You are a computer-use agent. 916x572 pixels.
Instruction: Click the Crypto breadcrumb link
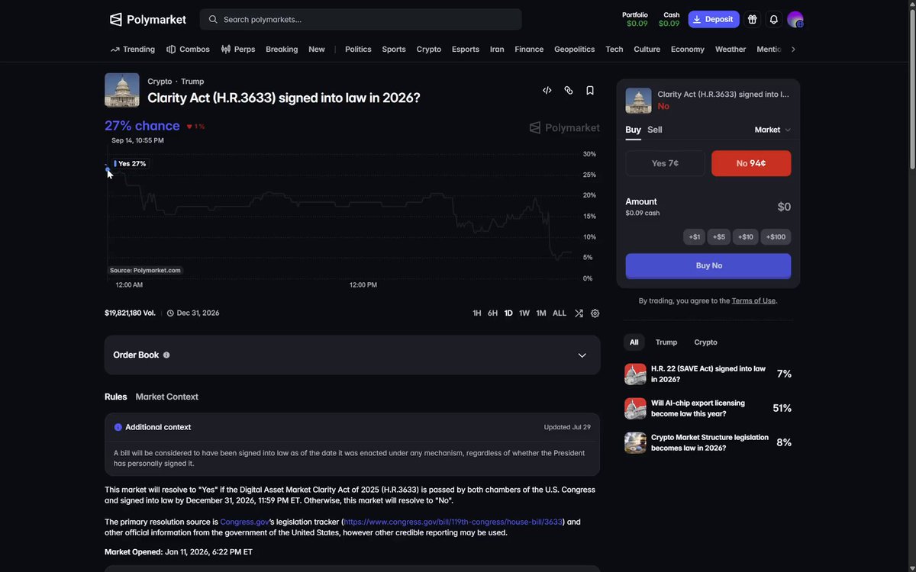pos(160,82)
